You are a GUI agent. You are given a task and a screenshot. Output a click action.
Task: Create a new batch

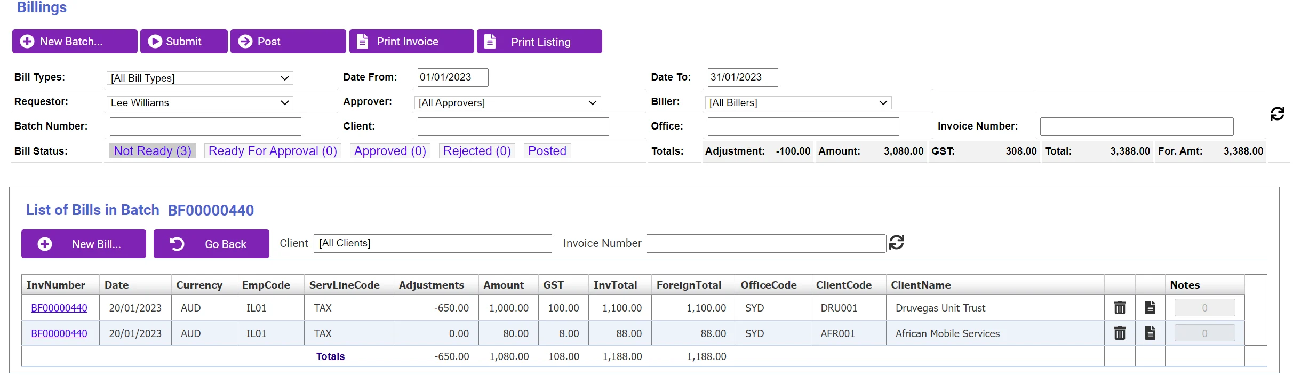(x=75, y=42)
